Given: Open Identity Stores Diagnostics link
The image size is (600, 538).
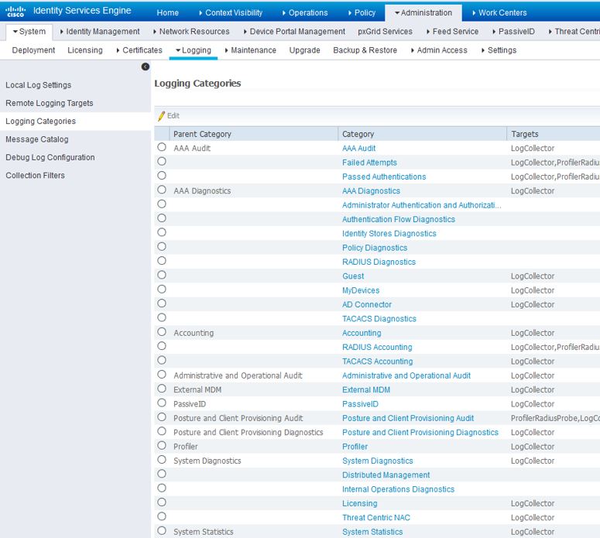Looking at the screenshot, I should click(x=389, y=234).
